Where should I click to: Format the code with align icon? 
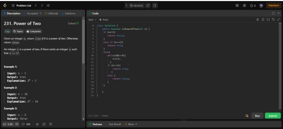(258, 19)
